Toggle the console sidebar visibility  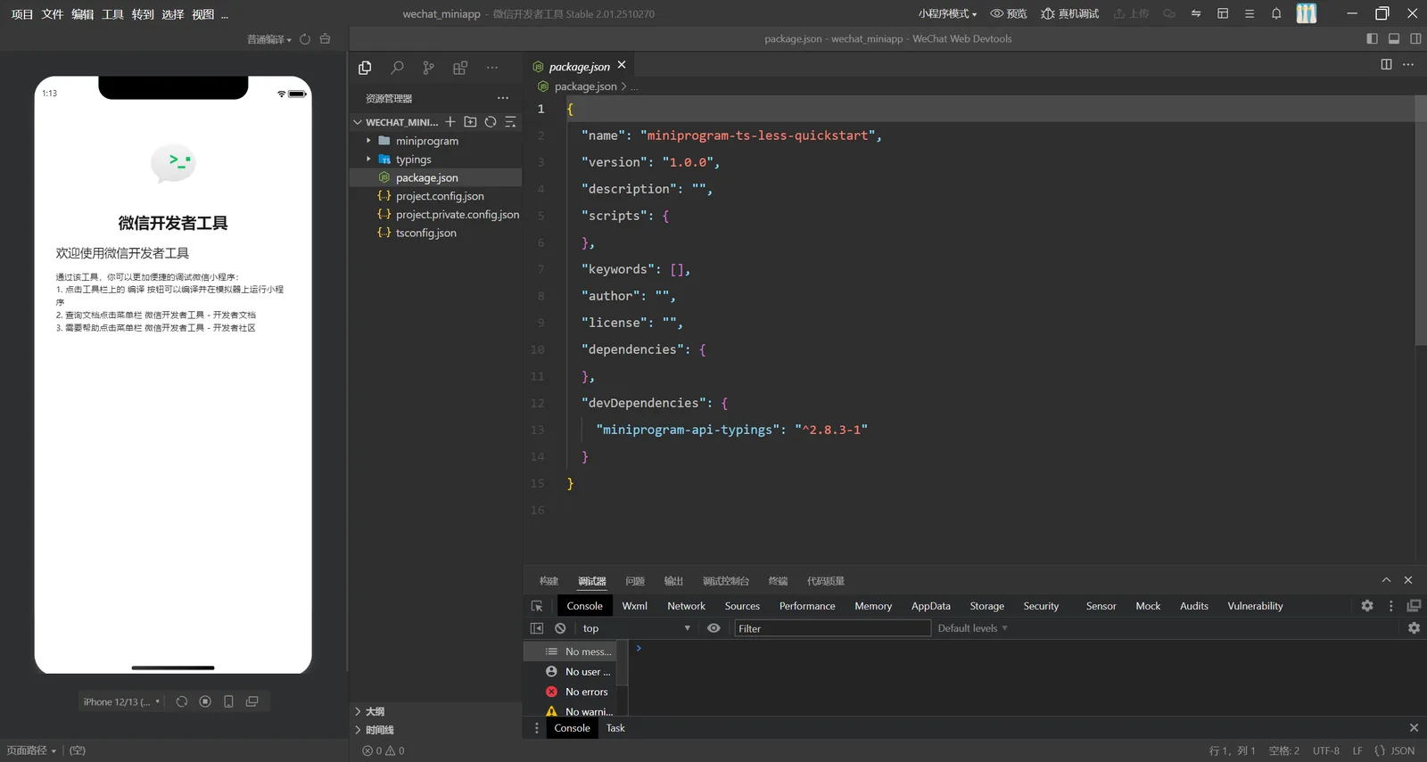[537, 628]
